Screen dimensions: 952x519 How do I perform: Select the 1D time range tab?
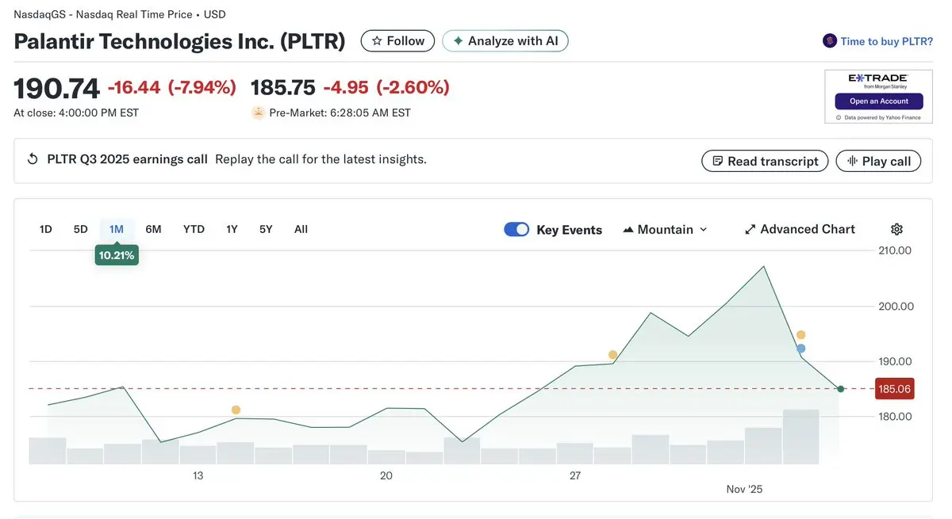tap(46, 229)
